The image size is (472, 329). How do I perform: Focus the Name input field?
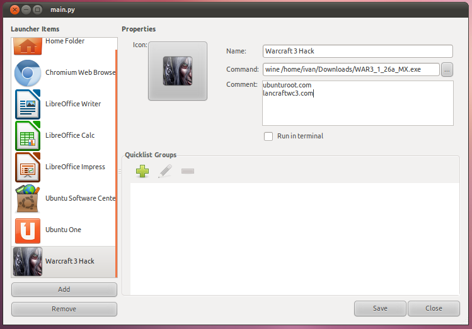pyautogui.click(x=357, y=51)
